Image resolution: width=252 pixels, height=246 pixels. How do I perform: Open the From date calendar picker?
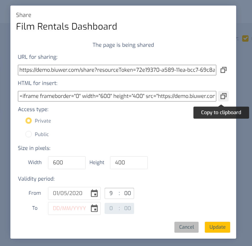pyautogui.click(x=94, y=194)
